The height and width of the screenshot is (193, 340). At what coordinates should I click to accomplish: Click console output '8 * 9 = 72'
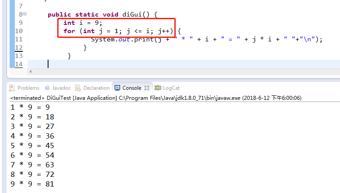[x=32, y=174]
